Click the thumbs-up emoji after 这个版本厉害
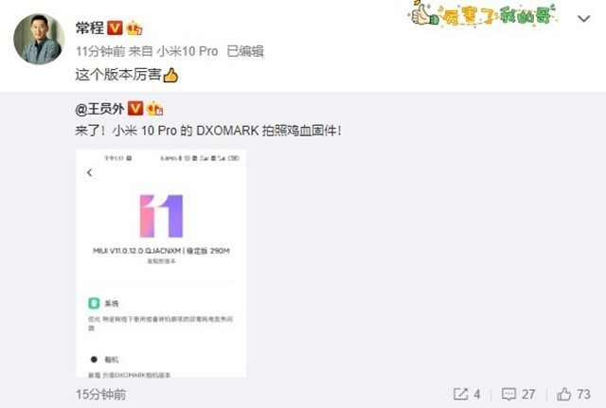 pyautogui.click(x=170, y=75)
